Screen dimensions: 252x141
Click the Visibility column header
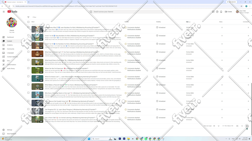[159, 22]
